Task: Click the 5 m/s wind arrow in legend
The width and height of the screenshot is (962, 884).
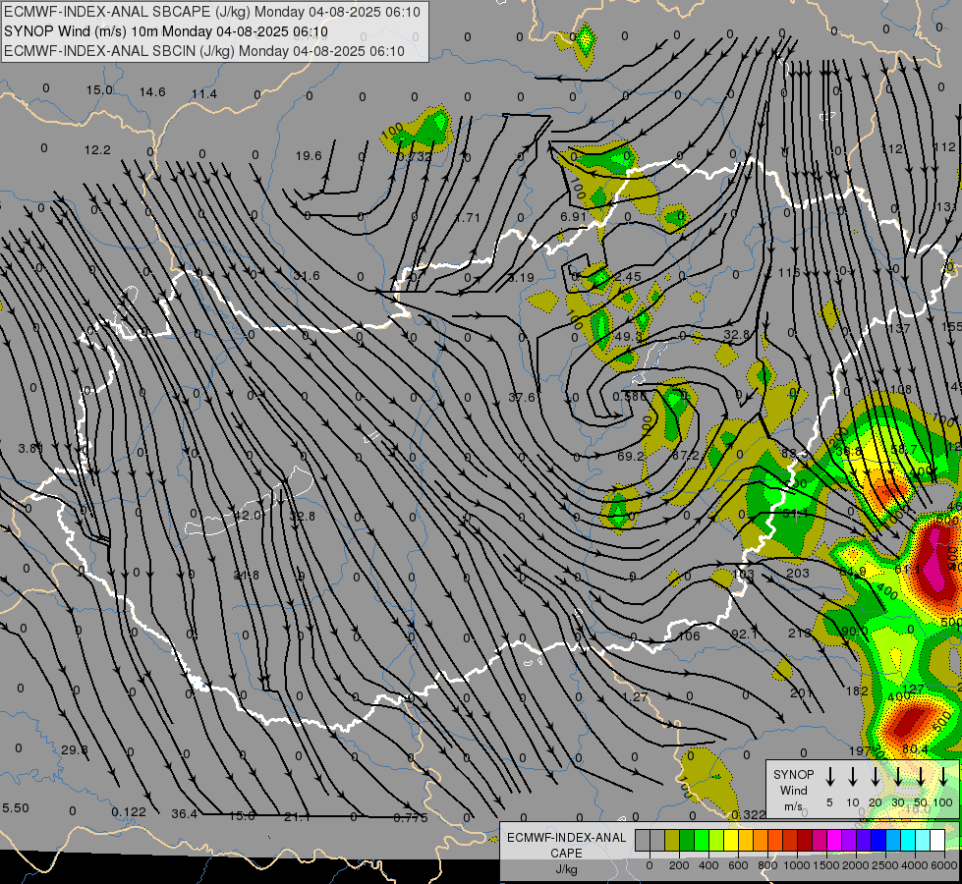Action: 829,776
